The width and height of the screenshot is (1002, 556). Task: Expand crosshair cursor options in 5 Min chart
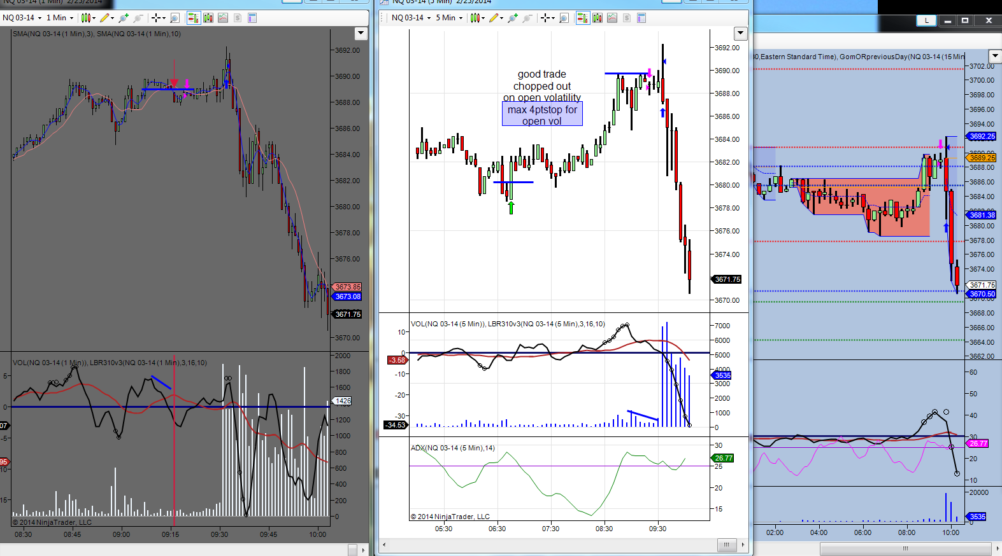pyautogui.click(x=553, y=18)
